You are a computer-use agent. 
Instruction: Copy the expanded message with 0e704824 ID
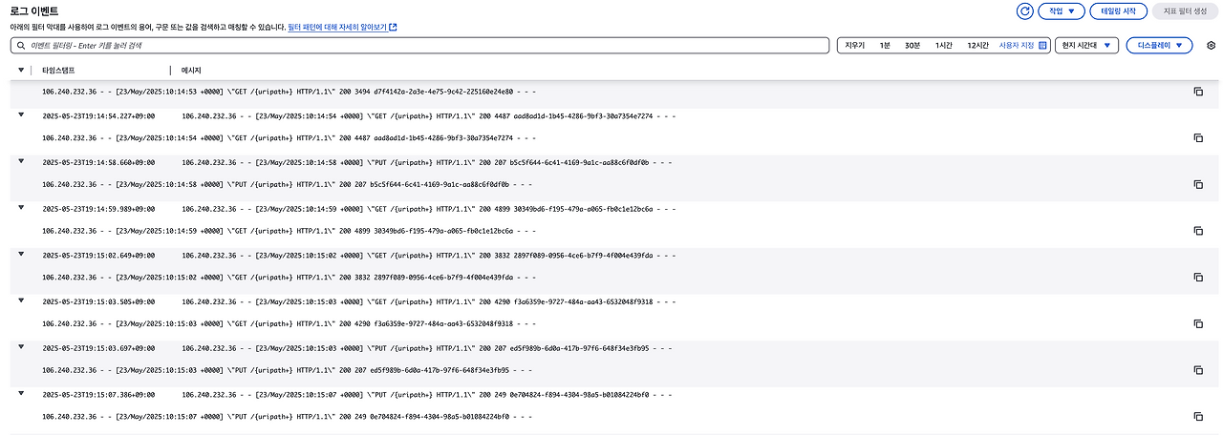pyautogui.click(x=1197, y=417)
